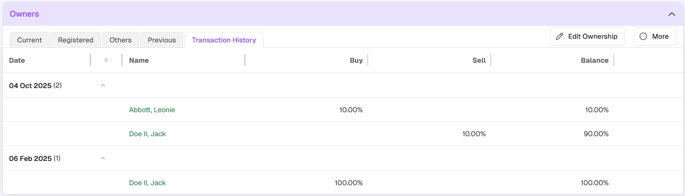Sort by the Name column header
Screen dimensions: 685x196
[x=139, y=60]
